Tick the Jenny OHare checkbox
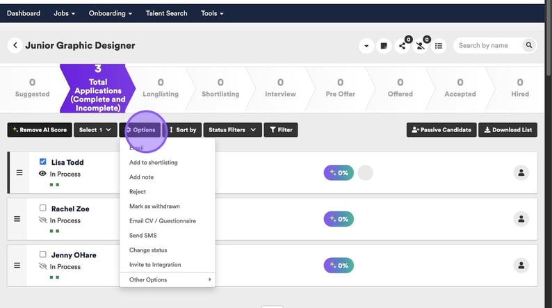Viewport: 552px width, 308px height. pyautogui.click(x=43, y=254)
